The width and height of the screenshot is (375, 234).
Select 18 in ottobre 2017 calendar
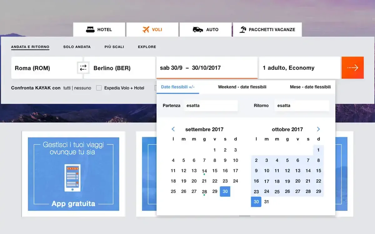pos(277,181)
